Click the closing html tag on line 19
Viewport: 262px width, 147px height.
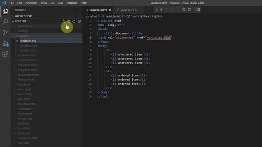pyautogui.click(x=103, y=96)
